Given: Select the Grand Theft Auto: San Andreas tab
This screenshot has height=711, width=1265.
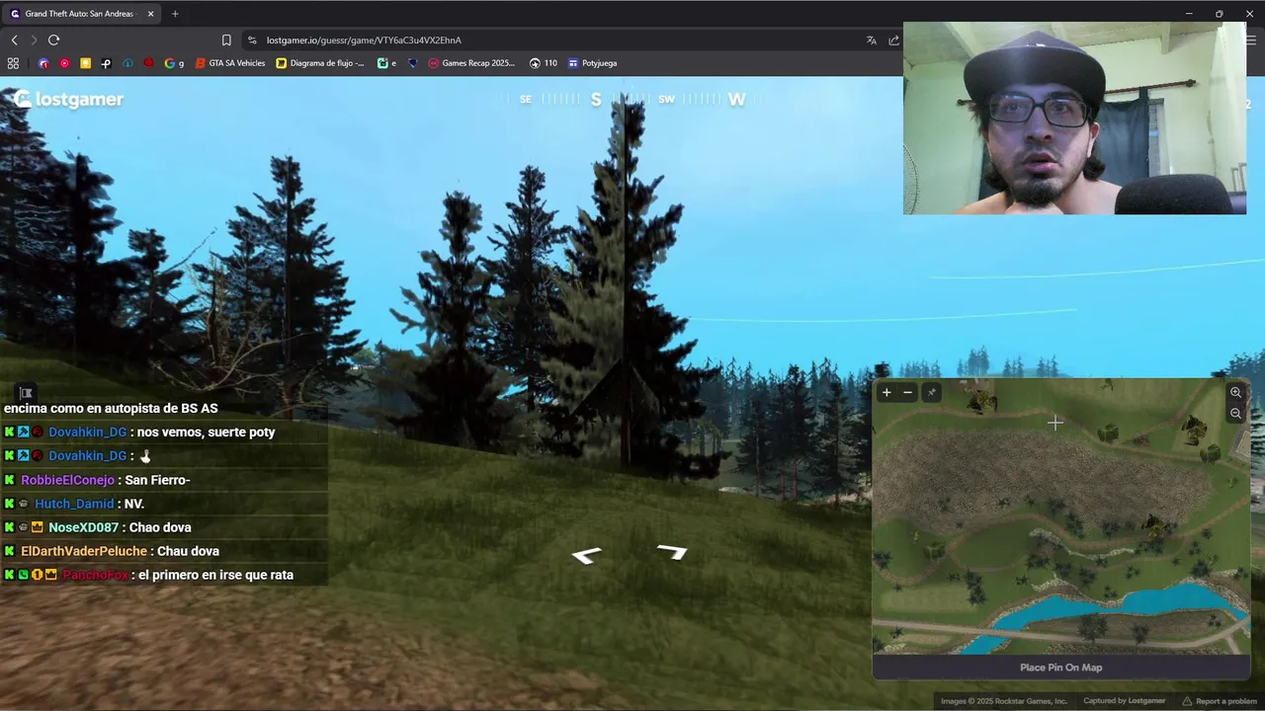Looking at the screenshot, I should click(79, 14).
